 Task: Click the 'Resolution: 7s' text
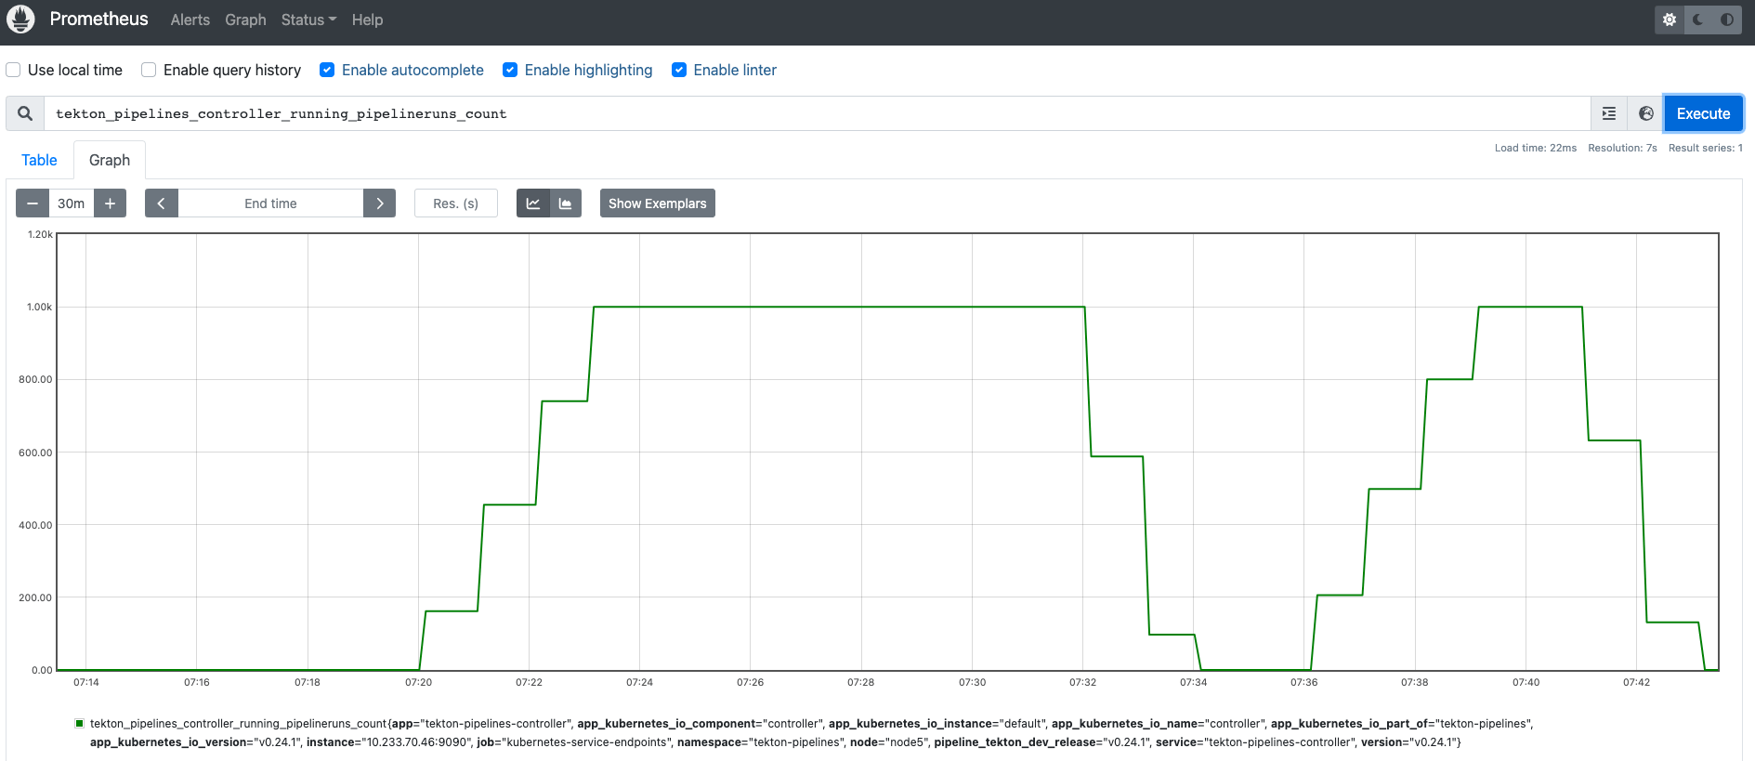(x=1622, y=148)
